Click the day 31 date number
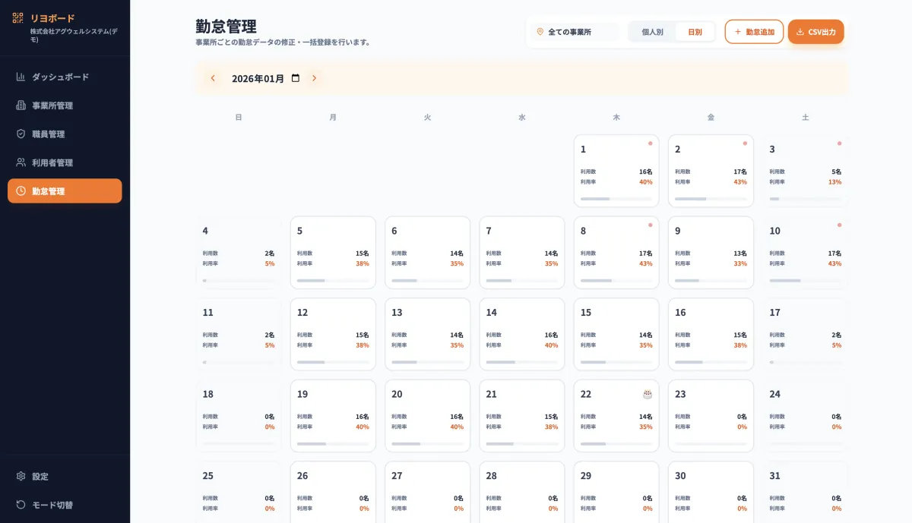912x523 pixels. coord(775,475)
